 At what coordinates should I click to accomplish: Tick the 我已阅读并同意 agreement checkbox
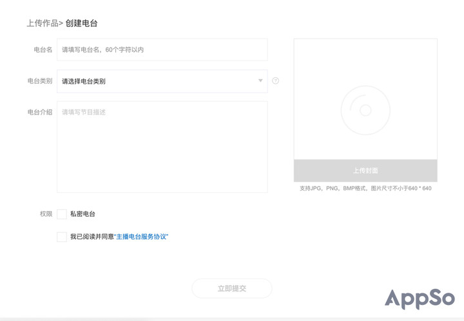pyautogui.click(x=62, y=237)
